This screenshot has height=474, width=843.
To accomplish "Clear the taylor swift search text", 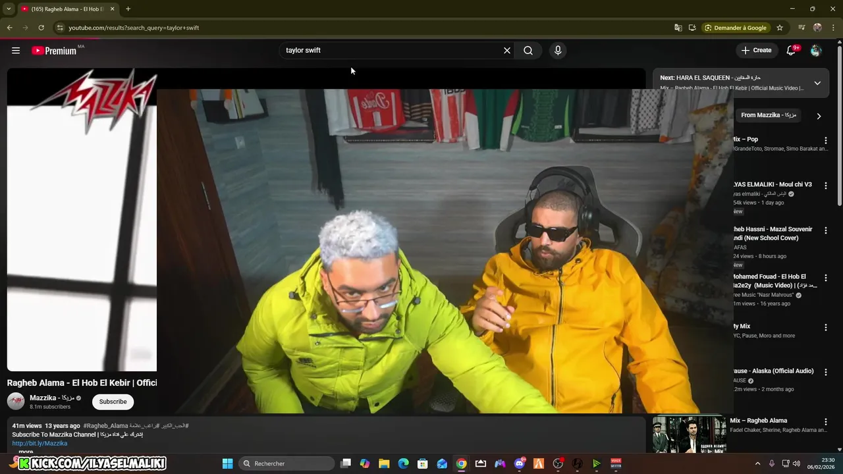I will pyautogui.click(x=507, y=51).
